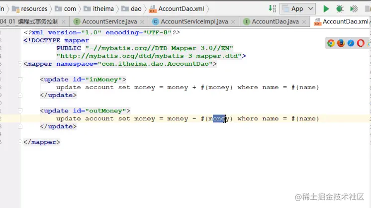Click the namespace value com.itheima.dao.AccountDao

[x=155, y=64]
